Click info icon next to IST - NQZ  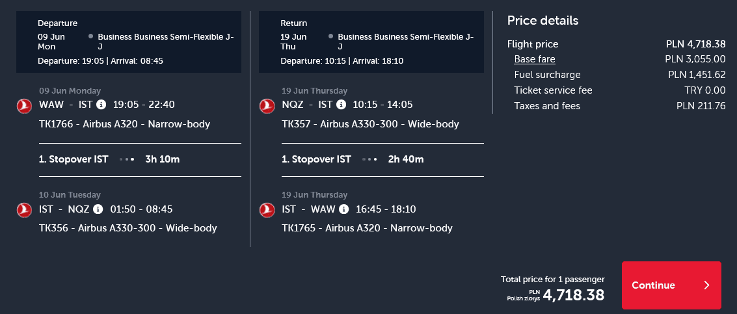[x=98, y=209]
